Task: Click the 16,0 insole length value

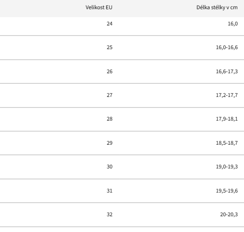Action: [233, 24]
